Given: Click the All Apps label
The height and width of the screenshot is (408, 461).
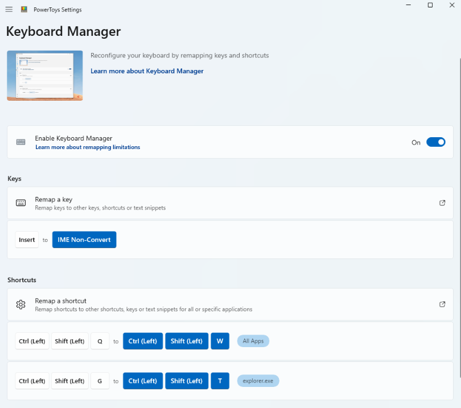Looking at the screenshot, I should point(253,341).
